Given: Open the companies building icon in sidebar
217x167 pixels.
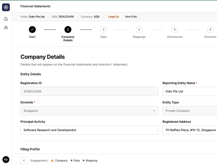Looking at the screenshot, I should click(x=6, y=19).
